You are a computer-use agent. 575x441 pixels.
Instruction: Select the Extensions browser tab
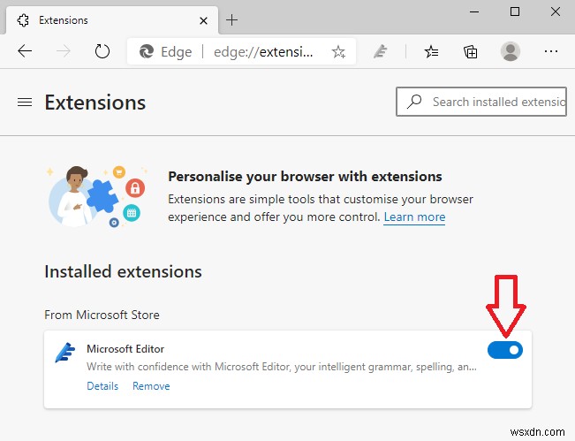point(112,20)
